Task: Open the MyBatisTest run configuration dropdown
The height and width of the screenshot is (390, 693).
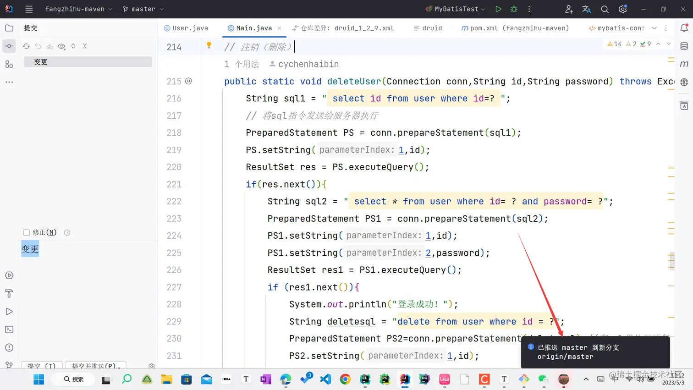Action: [455, 9]
